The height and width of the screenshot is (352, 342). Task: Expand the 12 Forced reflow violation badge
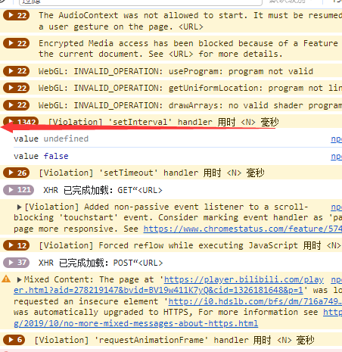[x=16, y=245]
